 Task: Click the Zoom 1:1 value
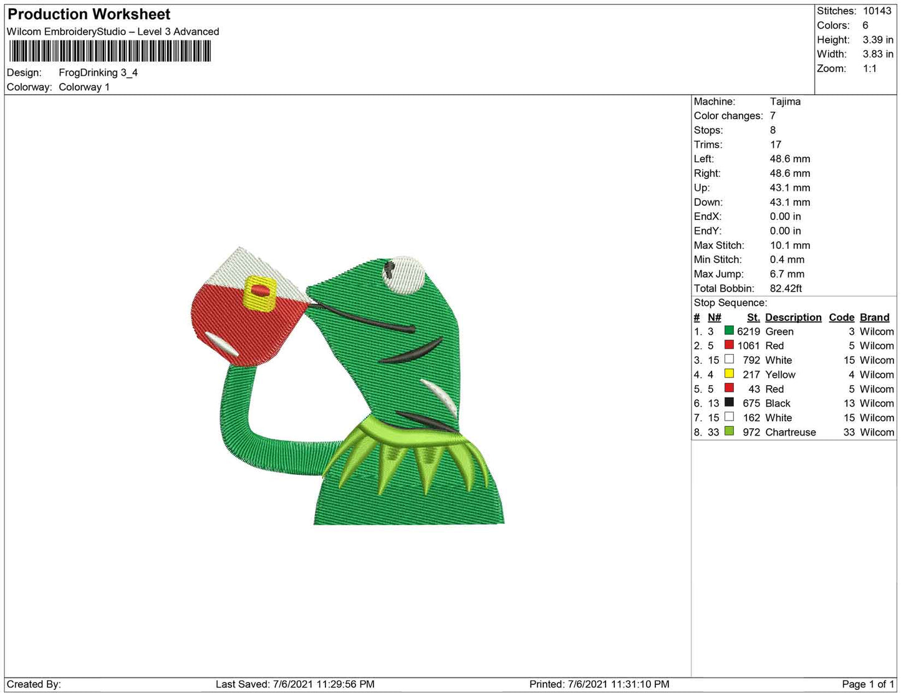870,69
